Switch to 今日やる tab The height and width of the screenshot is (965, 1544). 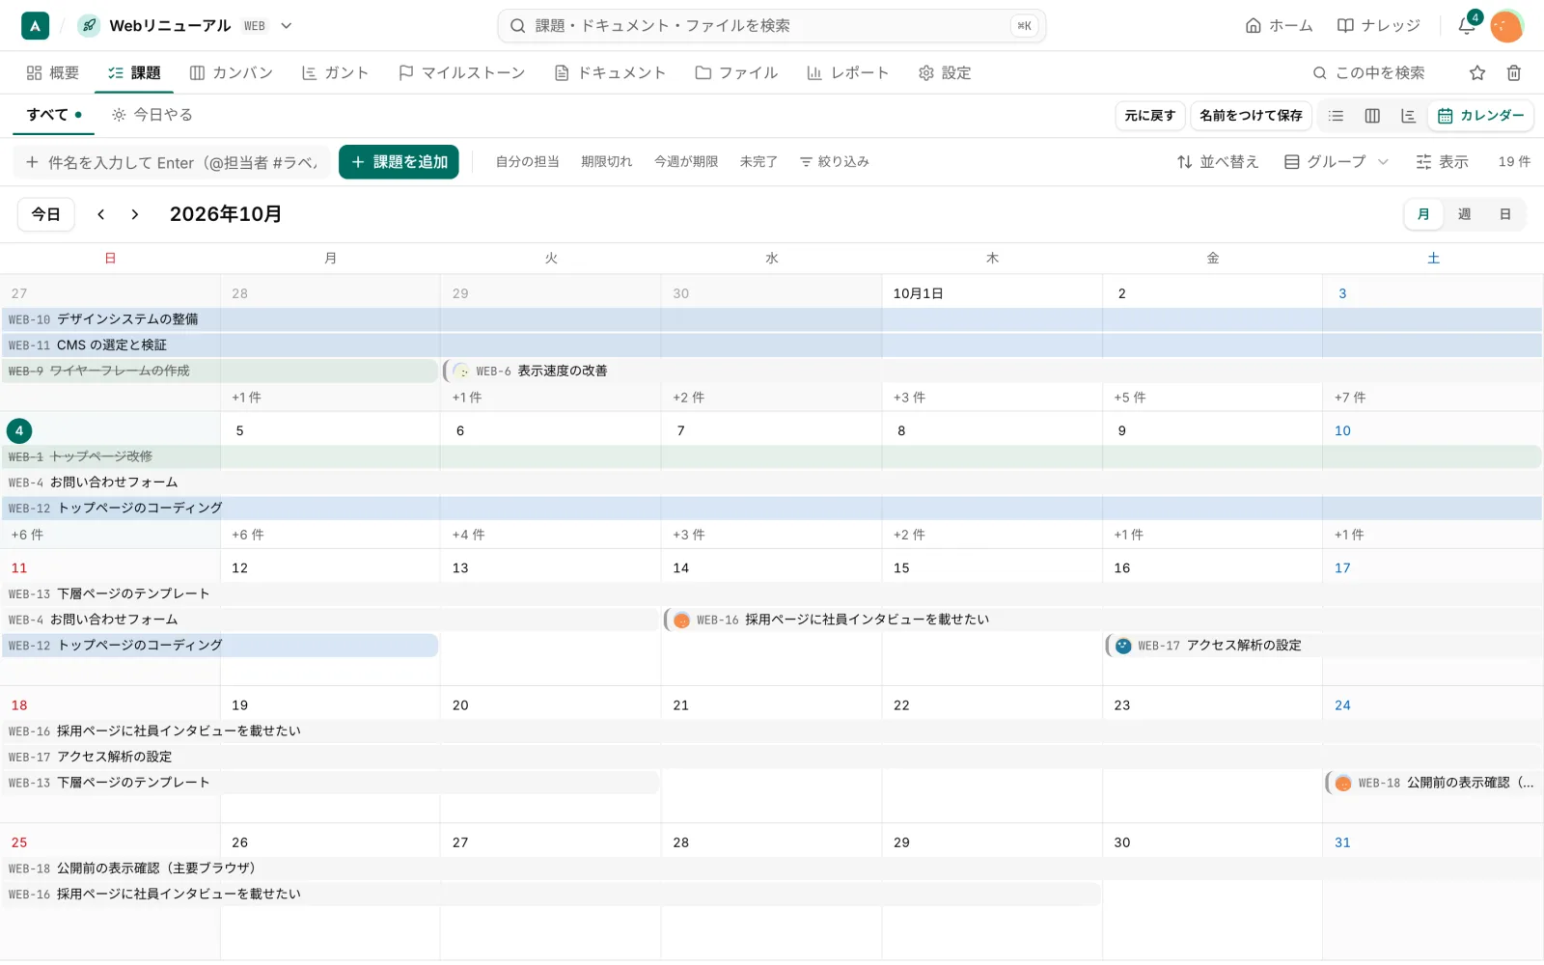[152, 115]
